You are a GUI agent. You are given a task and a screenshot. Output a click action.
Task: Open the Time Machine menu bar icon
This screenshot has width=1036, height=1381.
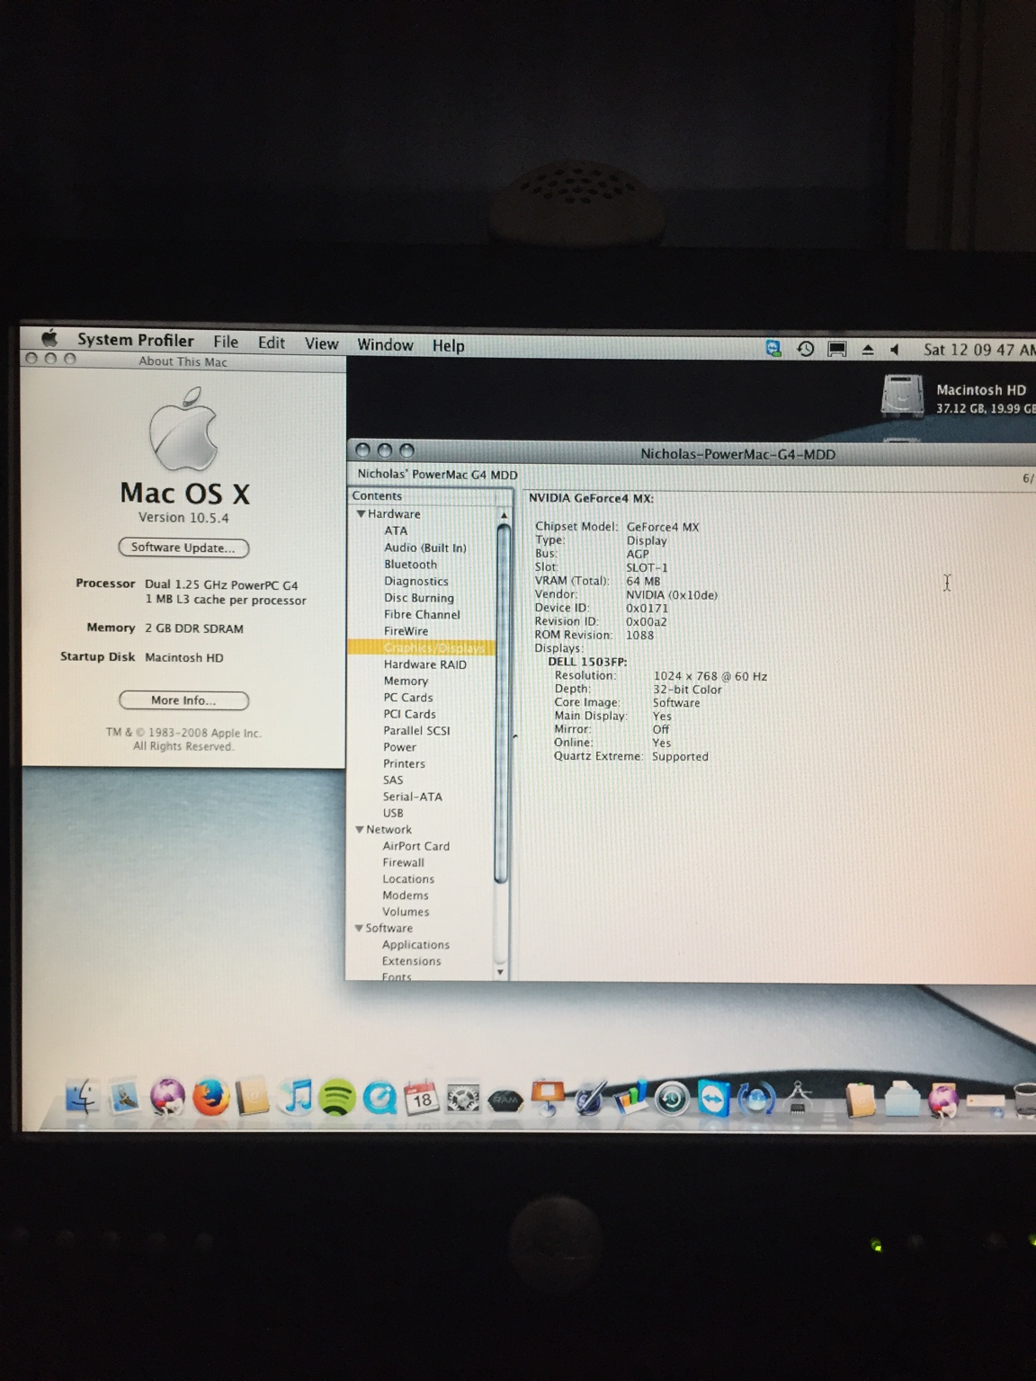pos(806,349)
